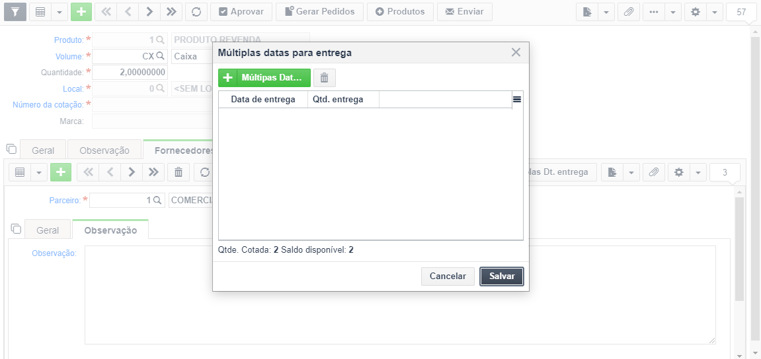This screenshot has height=359, width=761.
Task: Go to last record in top toolbar
Action: [171, 12]
